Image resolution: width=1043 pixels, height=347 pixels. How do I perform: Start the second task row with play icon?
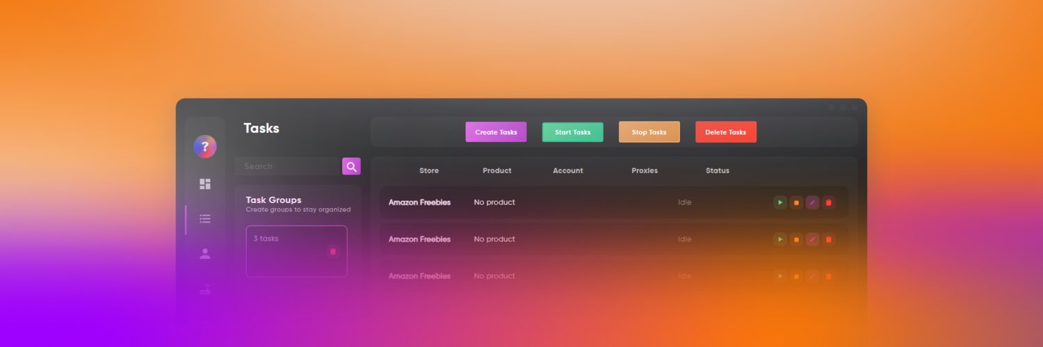(780, 239)
